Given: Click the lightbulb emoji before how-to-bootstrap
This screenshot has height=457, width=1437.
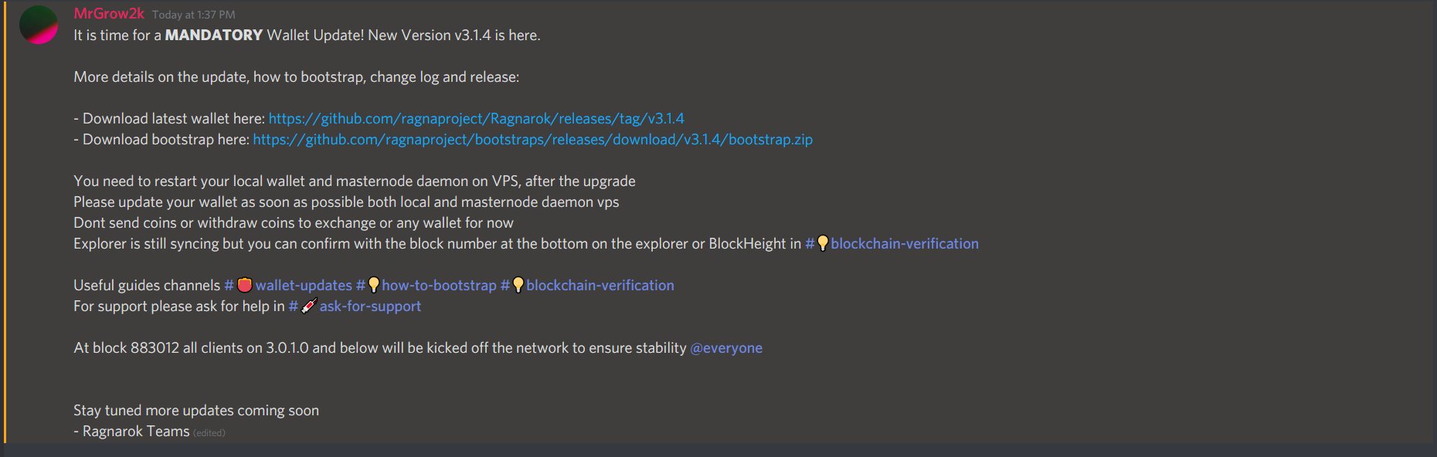Looking at the screenshot, I should 374,286.
